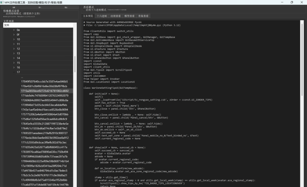Click the 'import GlobalData' code line

pyautogui.click(x=95, y=64)
